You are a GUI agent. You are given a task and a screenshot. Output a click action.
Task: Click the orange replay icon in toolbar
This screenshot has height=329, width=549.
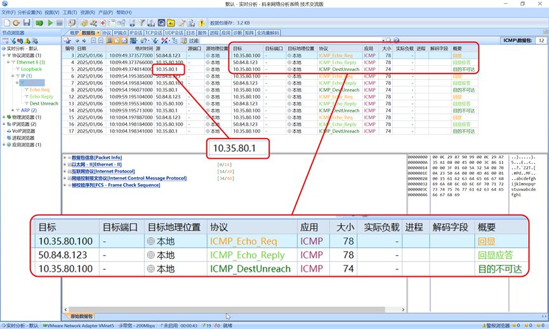pos(16,23)
